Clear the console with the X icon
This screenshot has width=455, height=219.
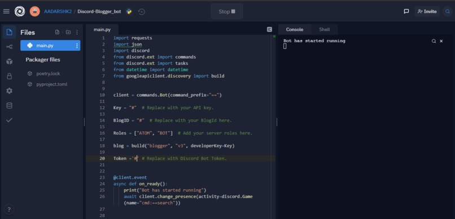[441, 41]
